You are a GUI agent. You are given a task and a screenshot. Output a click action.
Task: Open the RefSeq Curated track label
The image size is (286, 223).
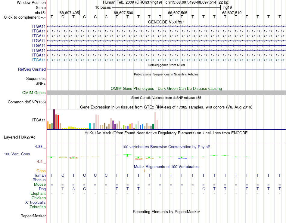pyautogui.click(x=32, y=69)
